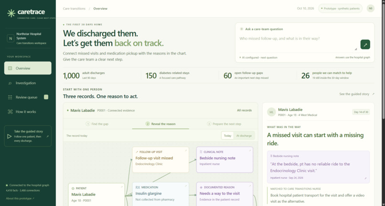This screenshot has height=206, width=385.
Task: Open the Follow-up visit missed card
Action: [x=160, y=160]
